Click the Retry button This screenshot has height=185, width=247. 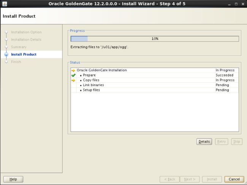click(x=222, y=142)
